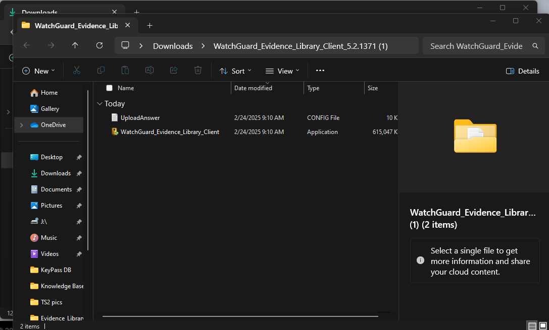Add a new tab in background Downloads window
Screen dimensions: 549x330
tap(136, 12)
